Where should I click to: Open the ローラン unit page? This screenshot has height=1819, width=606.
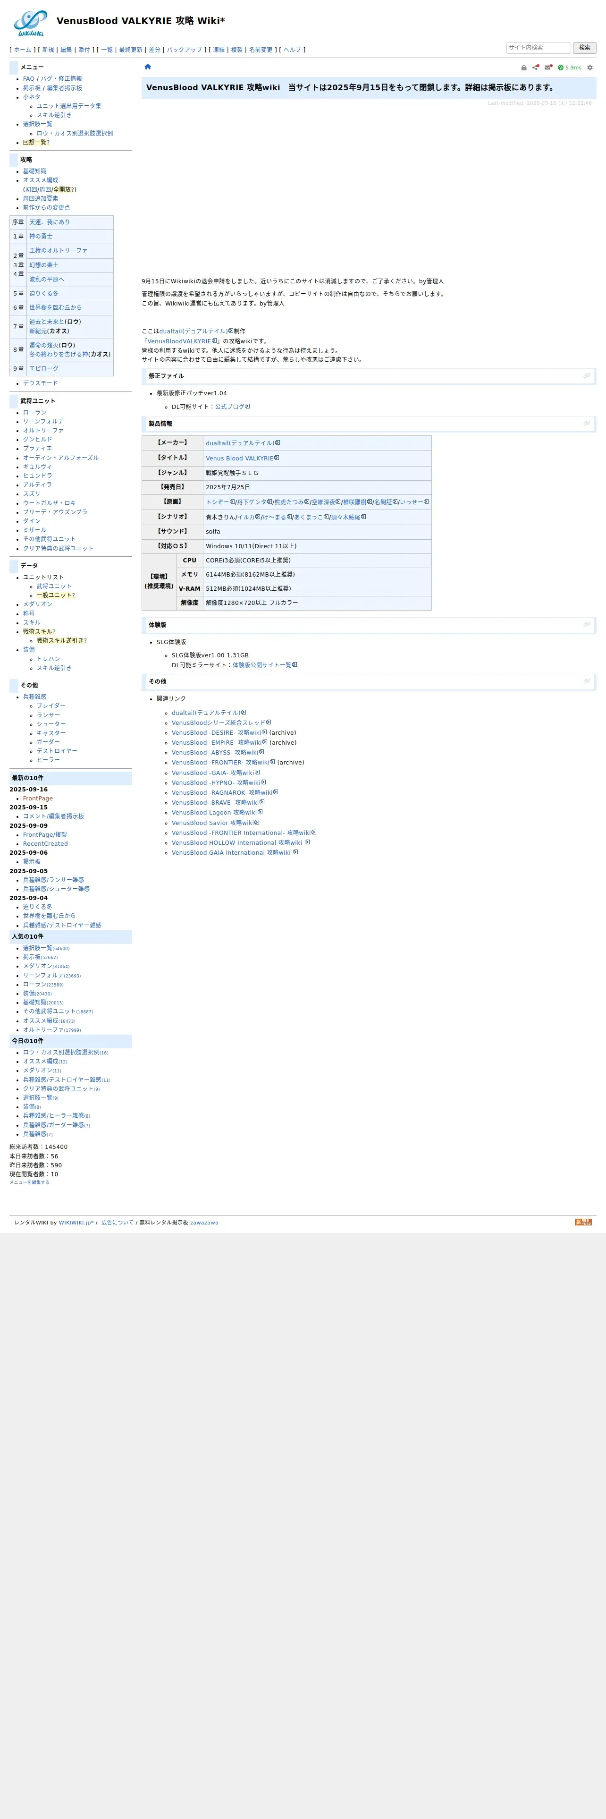click(34, 412)
